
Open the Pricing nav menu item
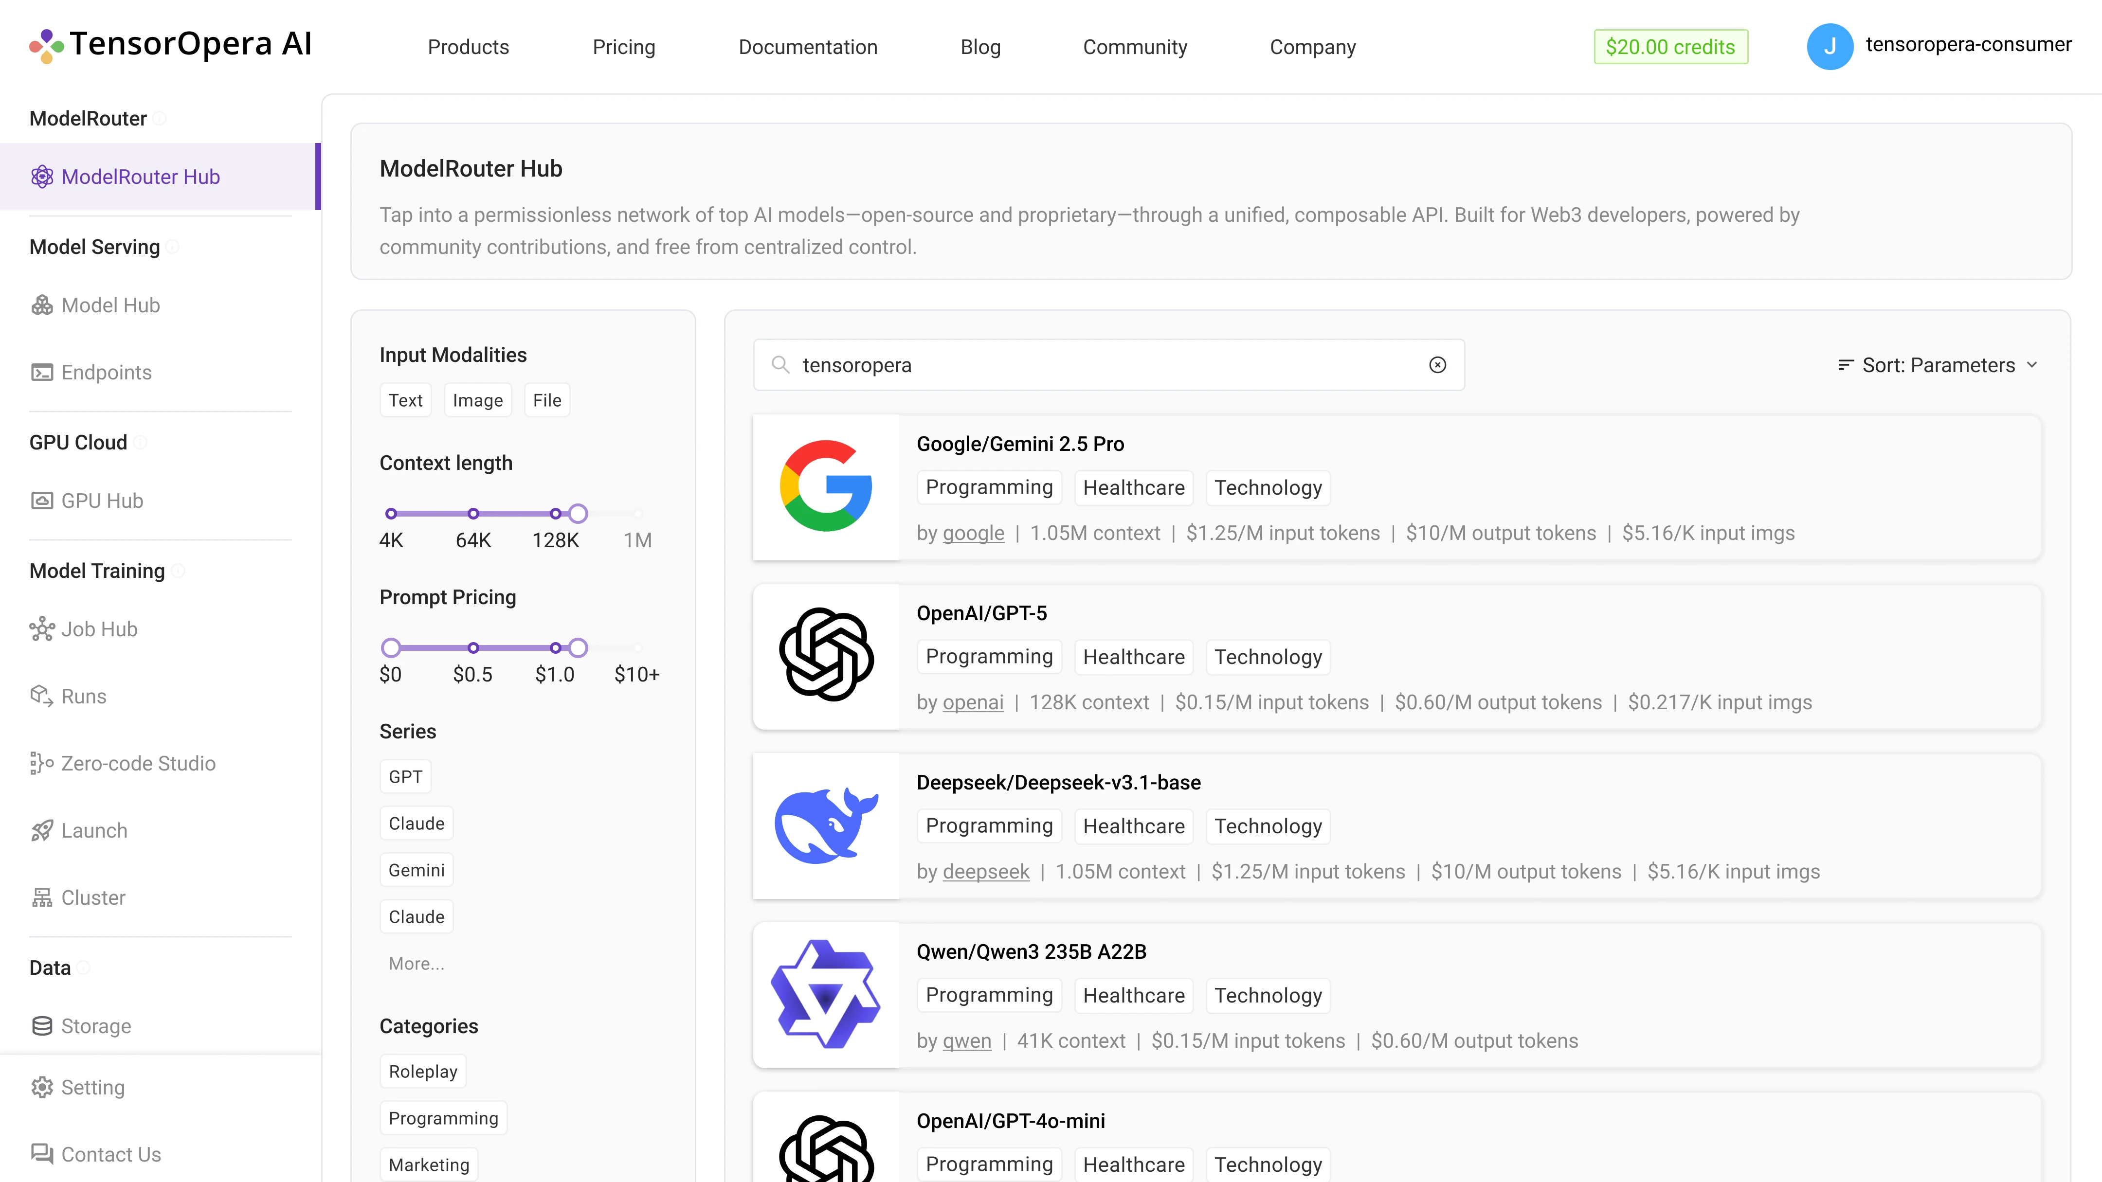point(623,47)
